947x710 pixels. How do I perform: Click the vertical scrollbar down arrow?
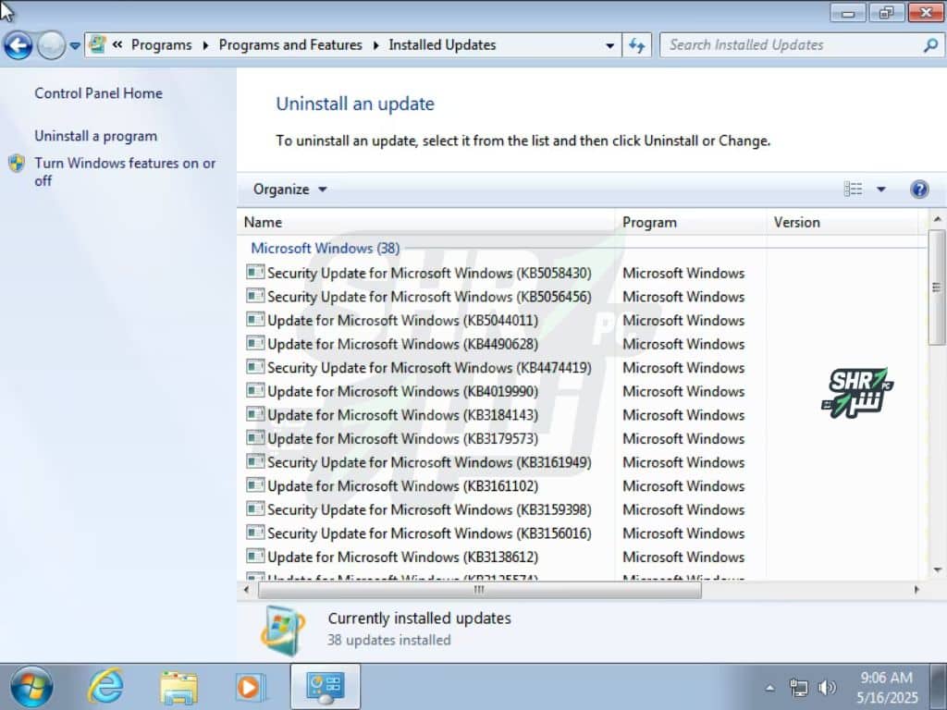[x=938, y=569]
